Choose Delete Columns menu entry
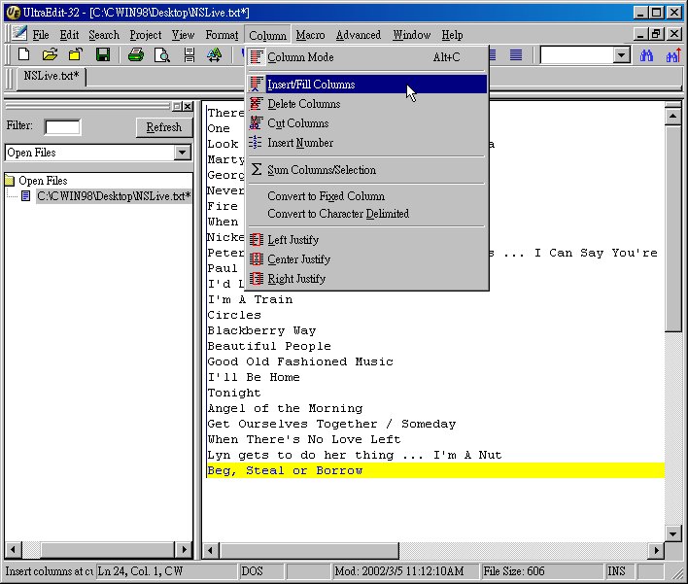The height and width of the screenshot is (584, 688). pos(366,104)
